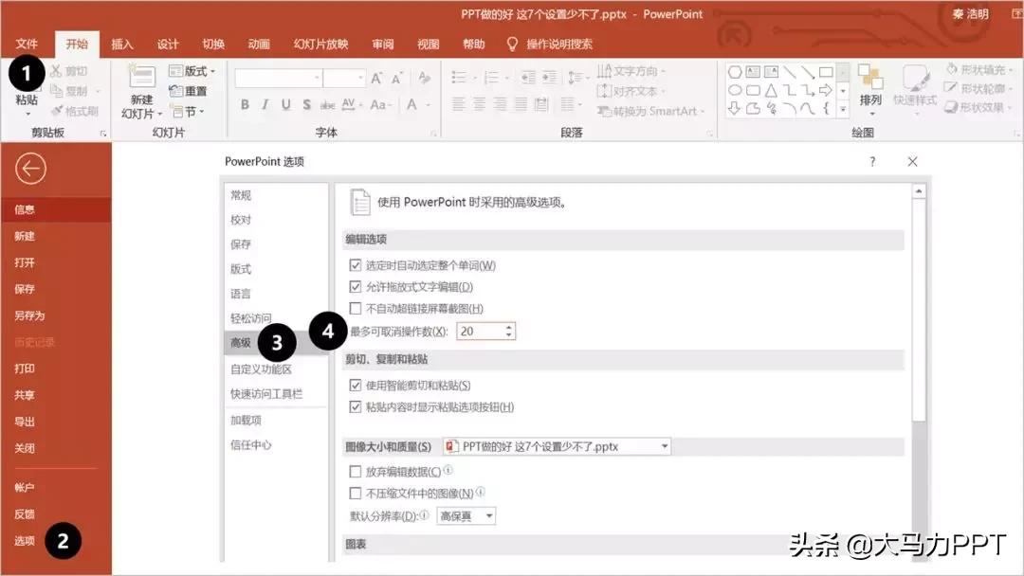Click the 最多可取消操作数 value field

point(480,332)
